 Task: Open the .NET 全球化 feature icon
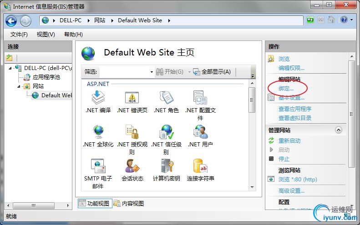pyautogui.click(x=98, y=132)
